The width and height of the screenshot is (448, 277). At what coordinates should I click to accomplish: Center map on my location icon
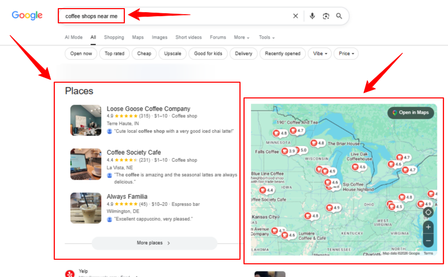(x=428, y=212)
